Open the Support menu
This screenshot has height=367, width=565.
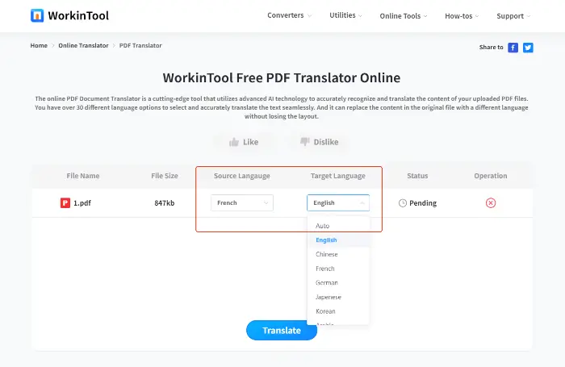tap(513, 16)
